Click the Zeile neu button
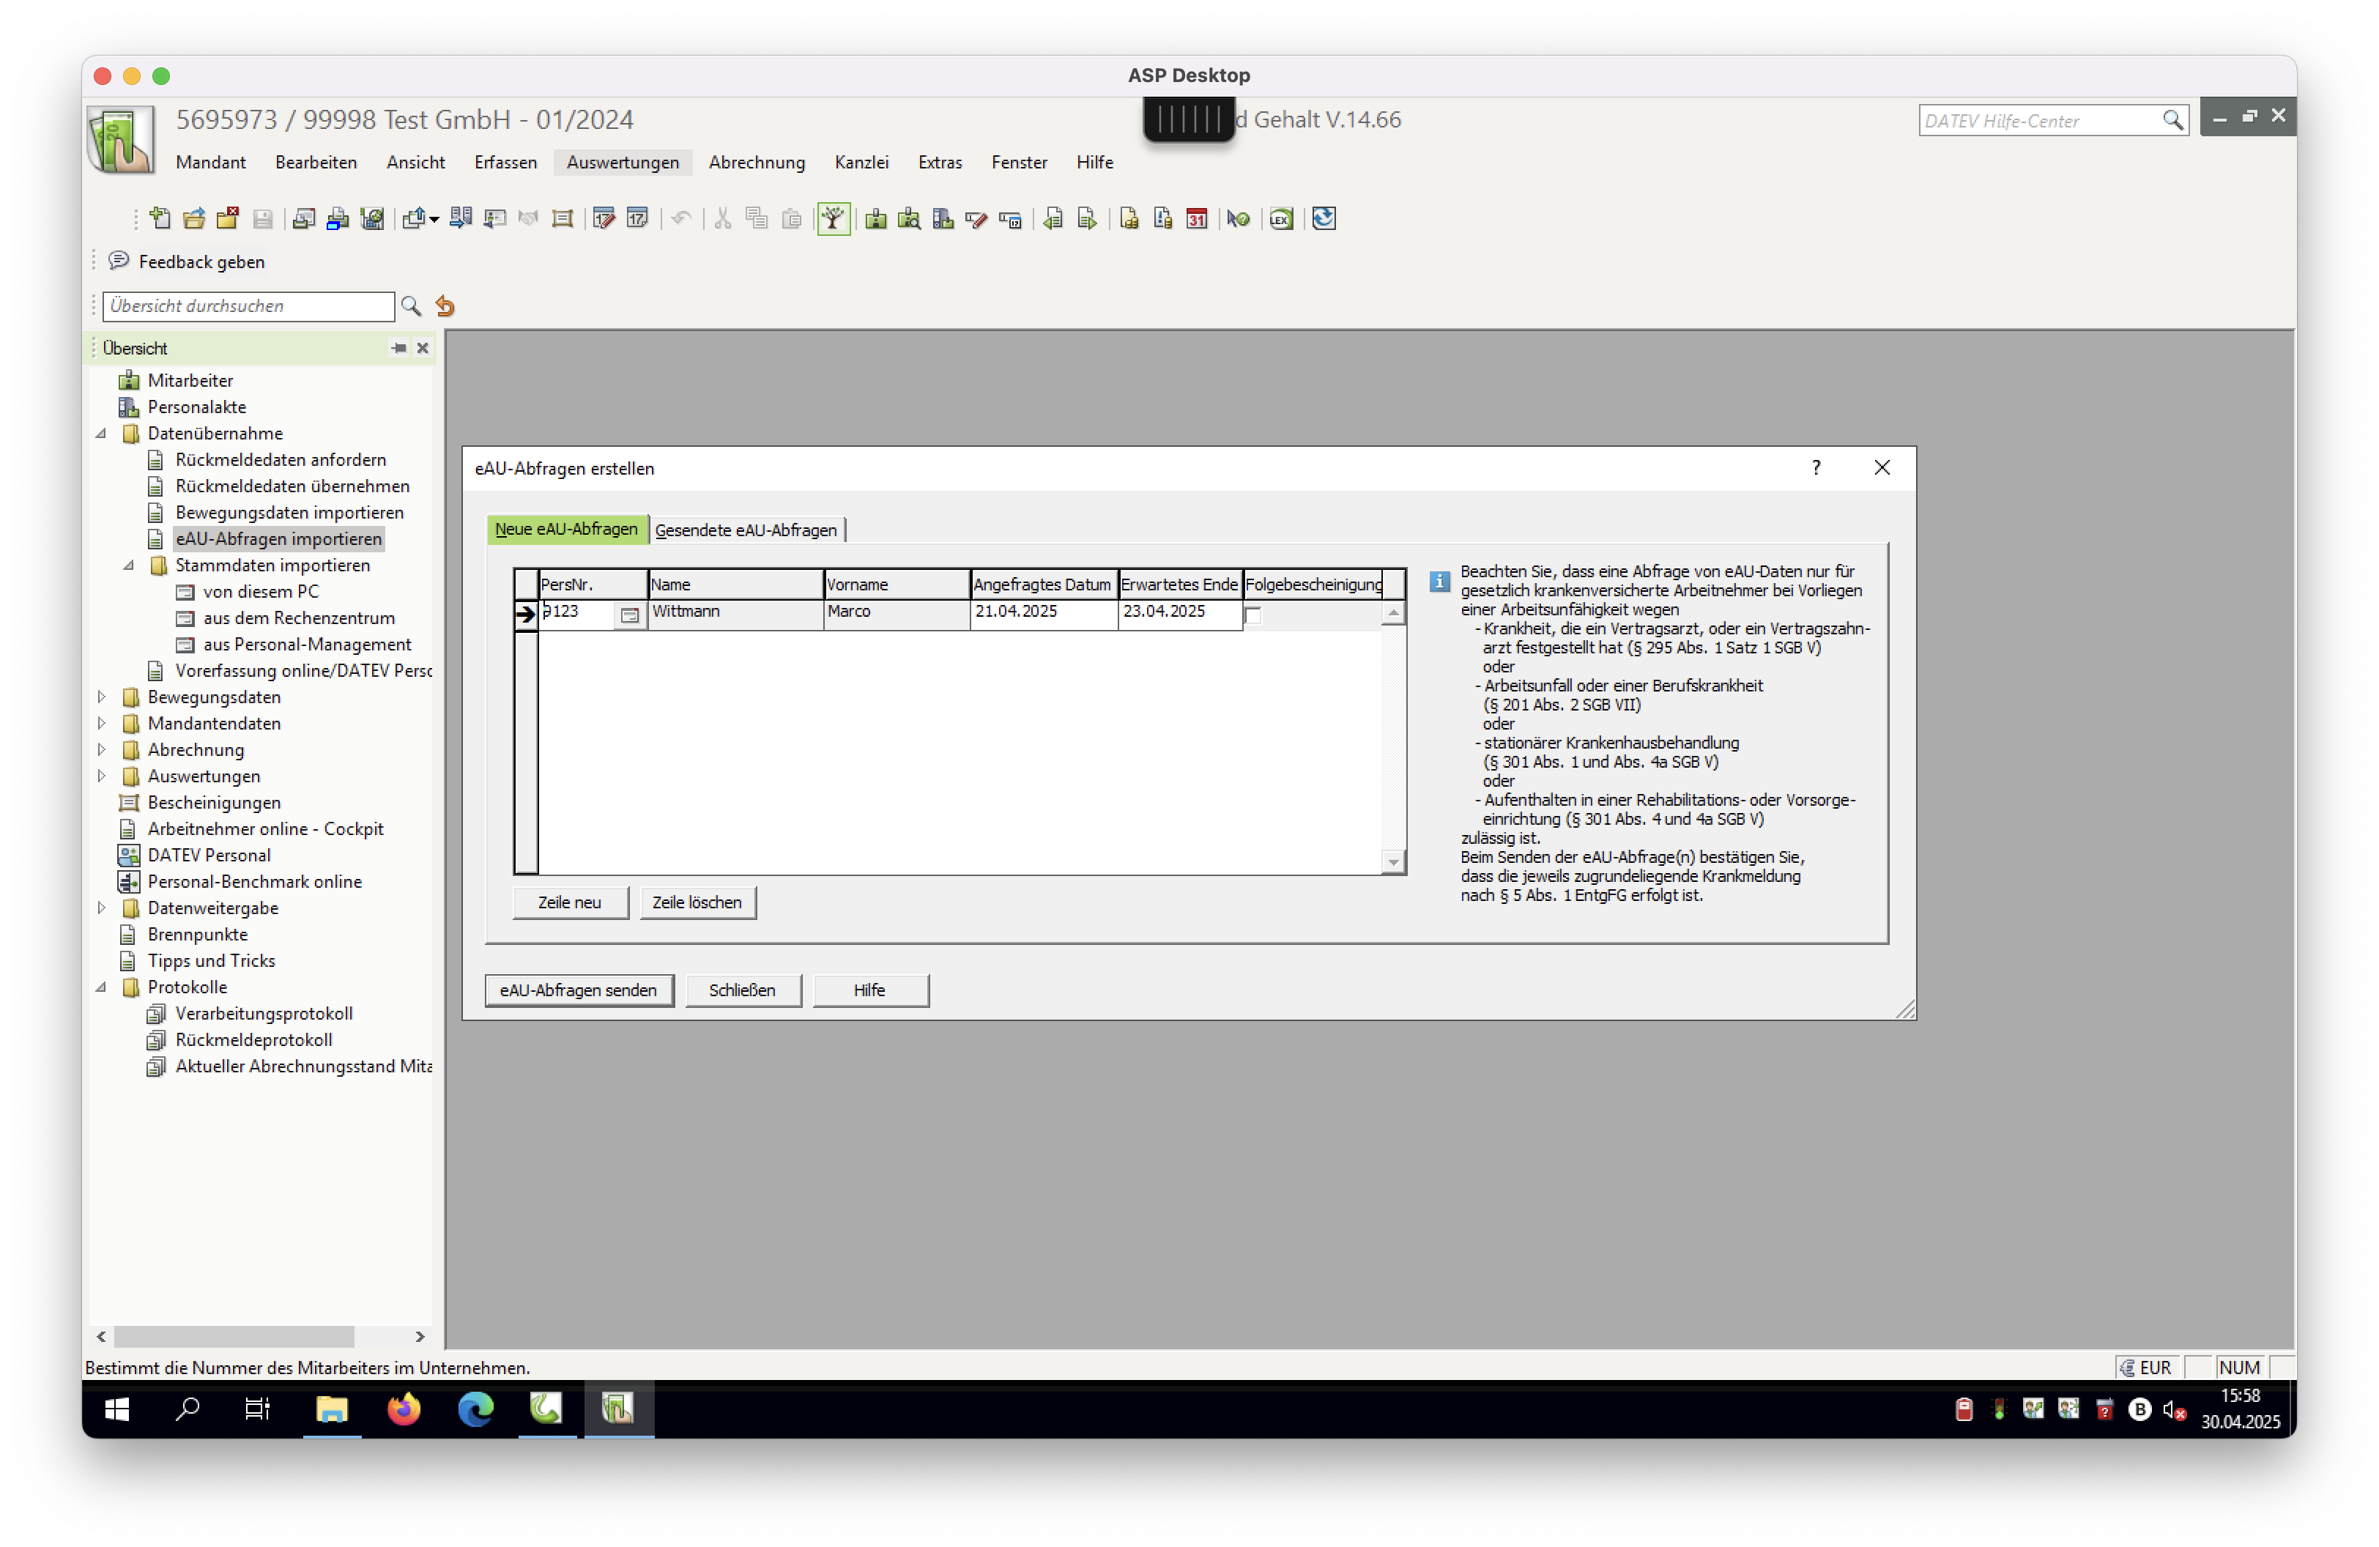The image size is (2379, 1547). 569,902
